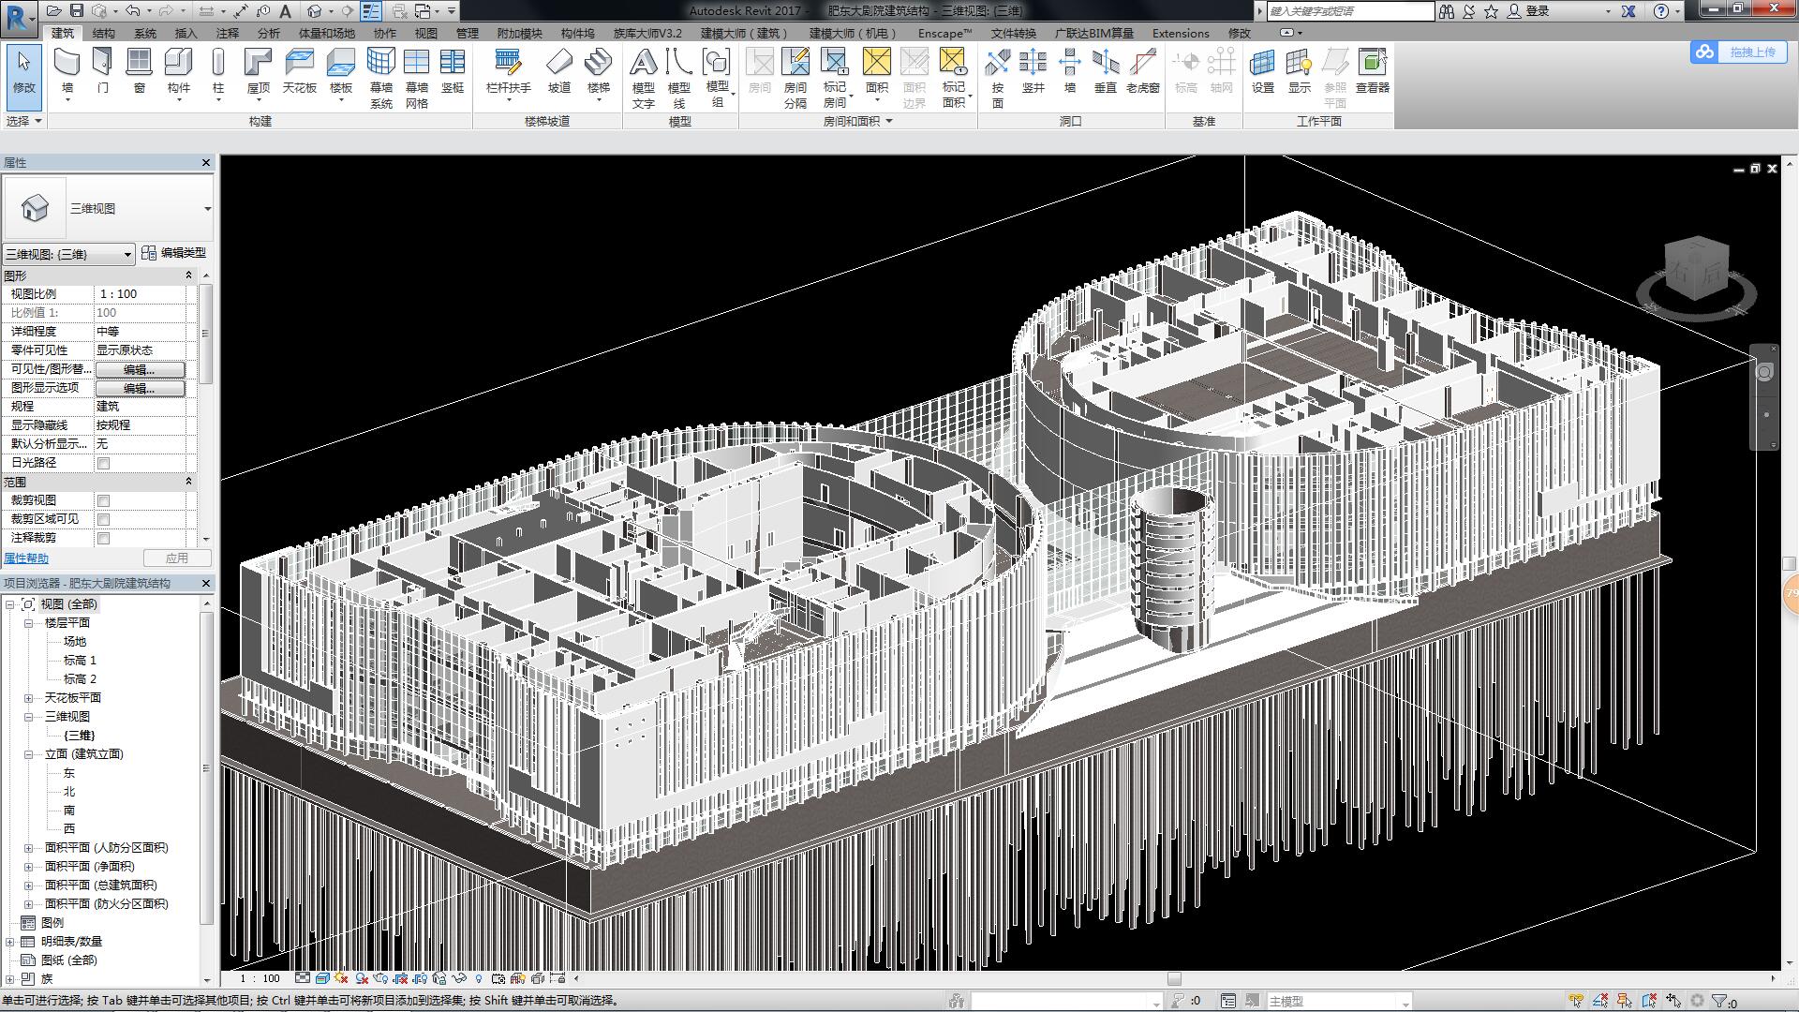Select the Window (窗) tool
1799x1012 pixels.
139,72
